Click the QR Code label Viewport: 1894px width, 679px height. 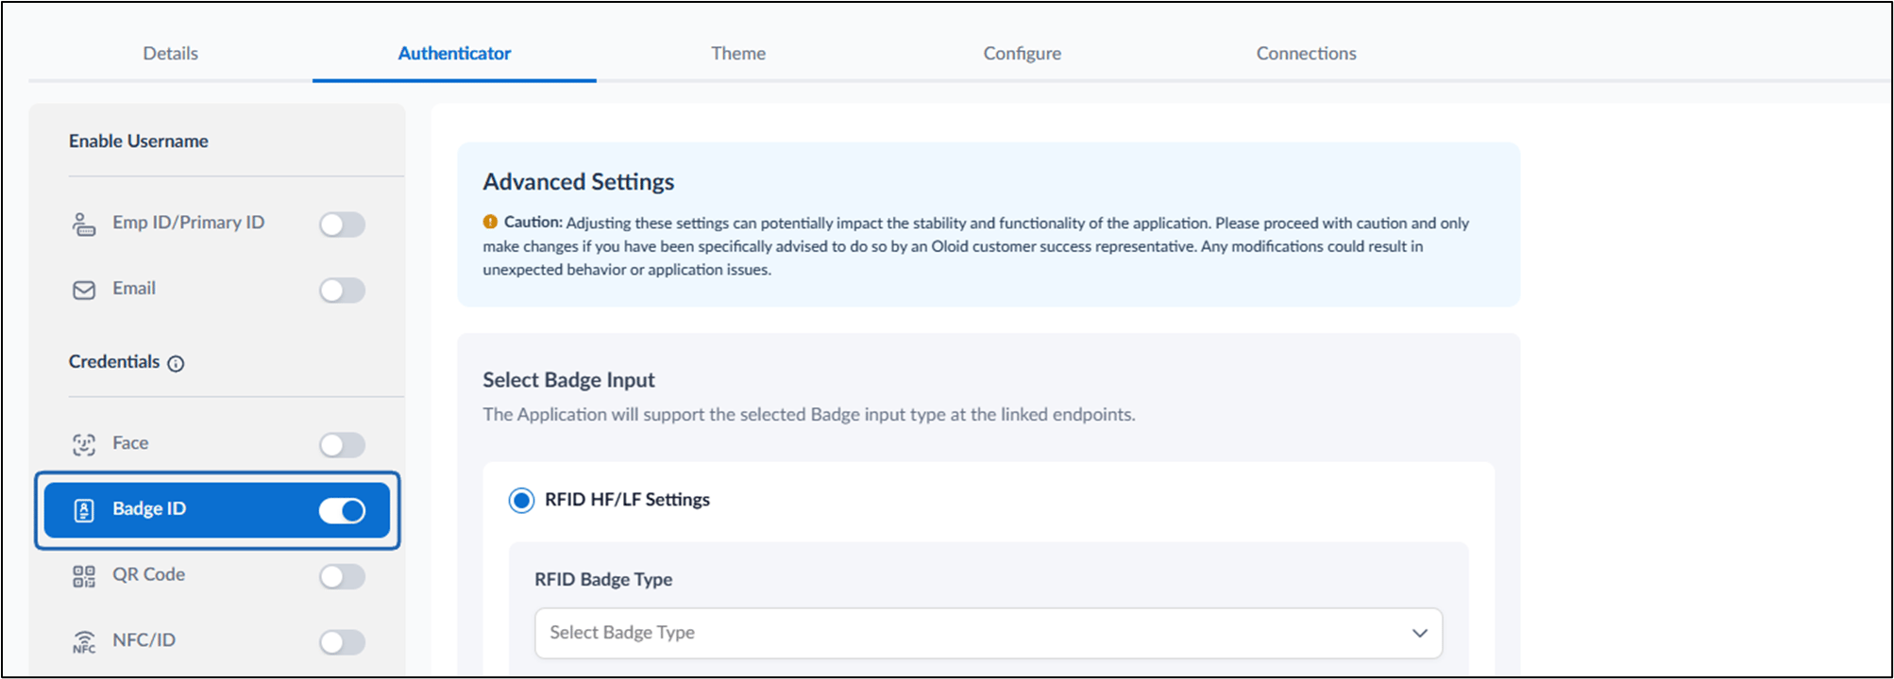[x=149, y=574]
